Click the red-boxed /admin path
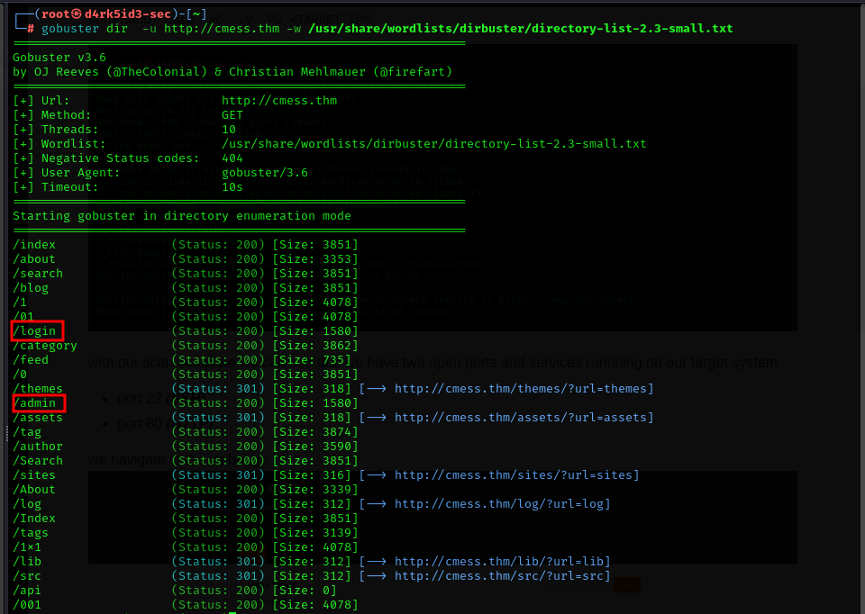This screenshot has width=865, height=614. [38, 403]
